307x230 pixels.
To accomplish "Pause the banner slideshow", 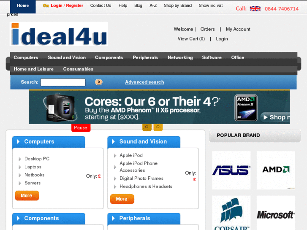I will tap(81, 128).
